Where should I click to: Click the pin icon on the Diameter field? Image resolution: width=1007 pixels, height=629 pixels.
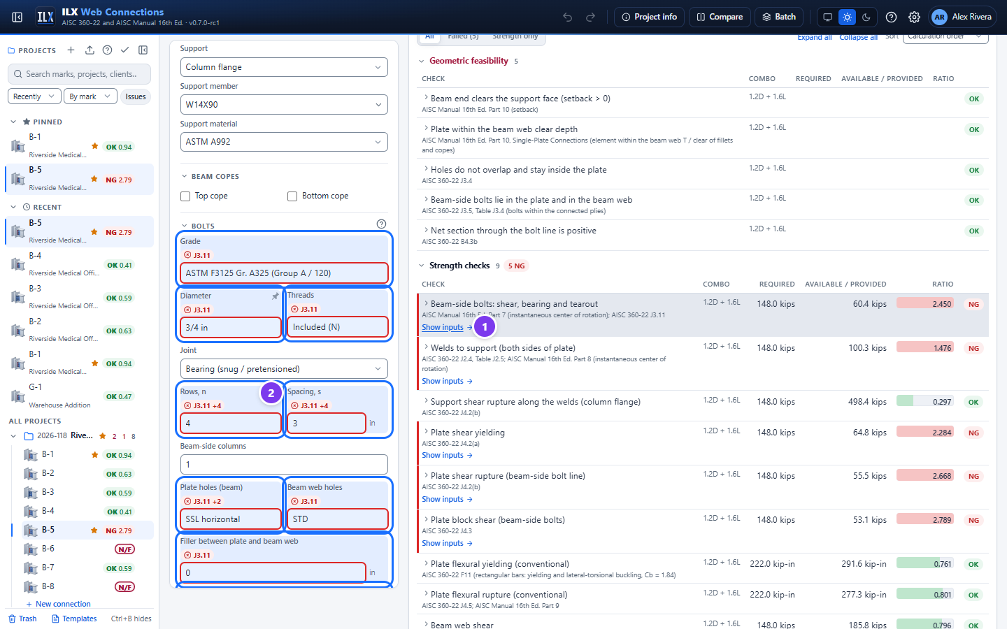276,296
